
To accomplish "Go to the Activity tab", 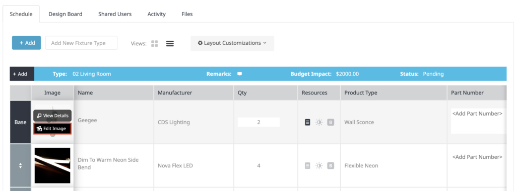I will (157, 14).
